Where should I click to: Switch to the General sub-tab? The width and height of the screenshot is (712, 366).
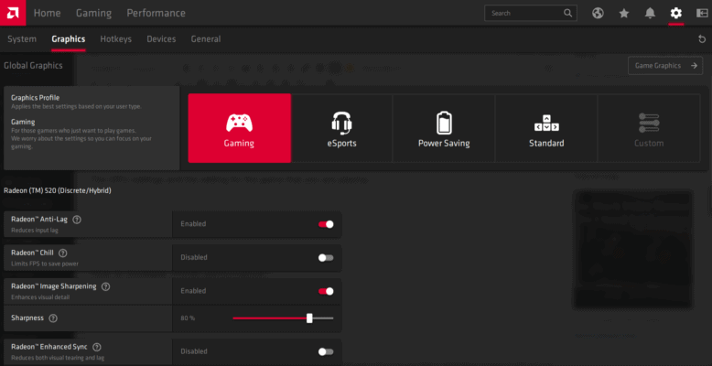point(206,39)
